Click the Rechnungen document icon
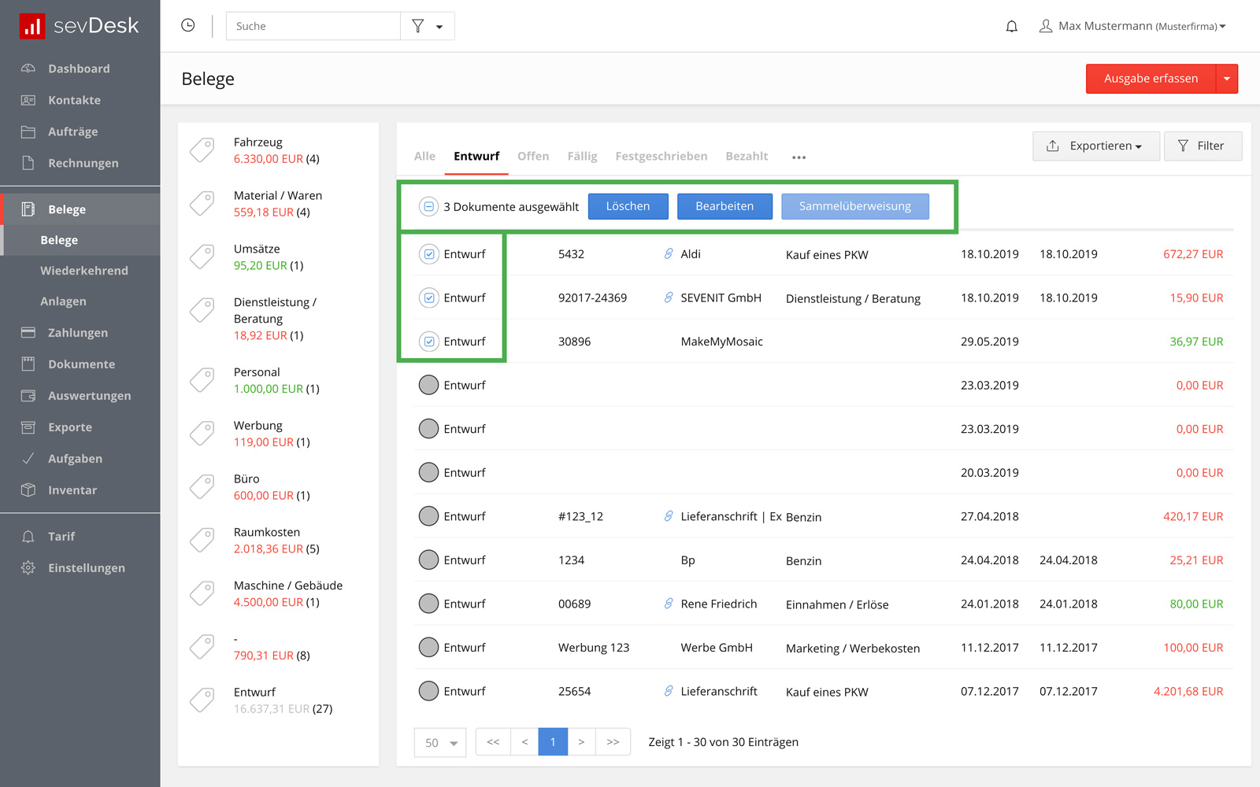 pos(28,163)
